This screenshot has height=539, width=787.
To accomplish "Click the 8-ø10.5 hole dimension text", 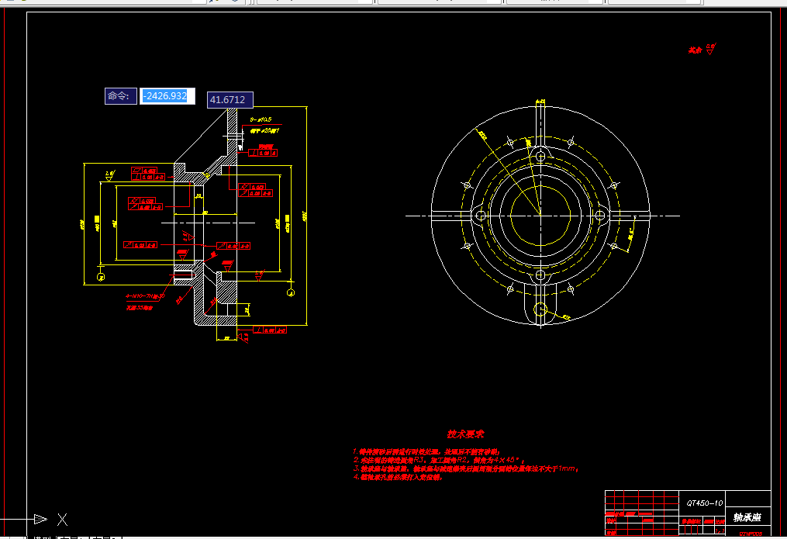I will click(x=261, y=119).
